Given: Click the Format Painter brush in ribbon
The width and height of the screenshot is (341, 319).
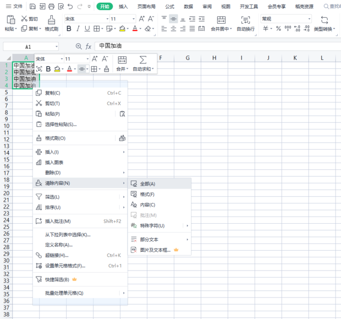Looking at the screenshot, I should point(51,20).
